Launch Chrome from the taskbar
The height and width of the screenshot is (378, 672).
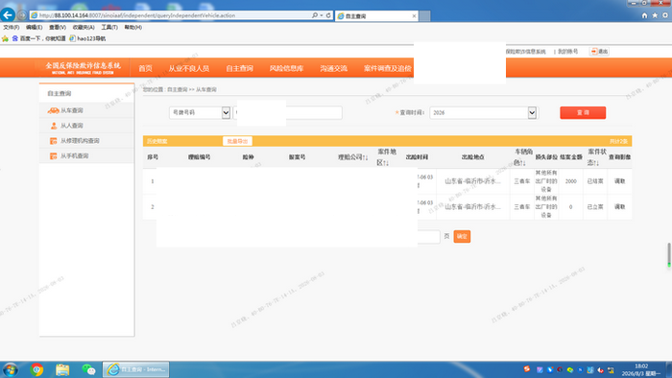click(36, 369)
